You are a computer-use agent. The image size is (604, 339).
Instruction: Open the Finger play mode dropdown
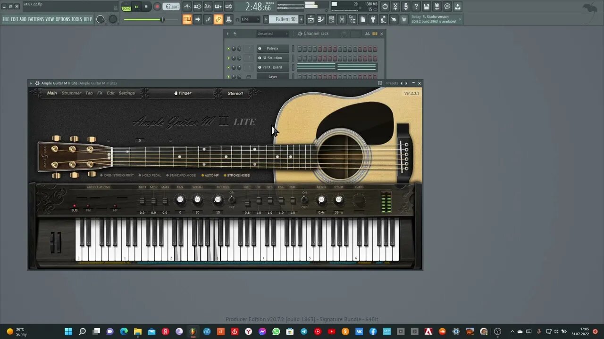(182, 93)
